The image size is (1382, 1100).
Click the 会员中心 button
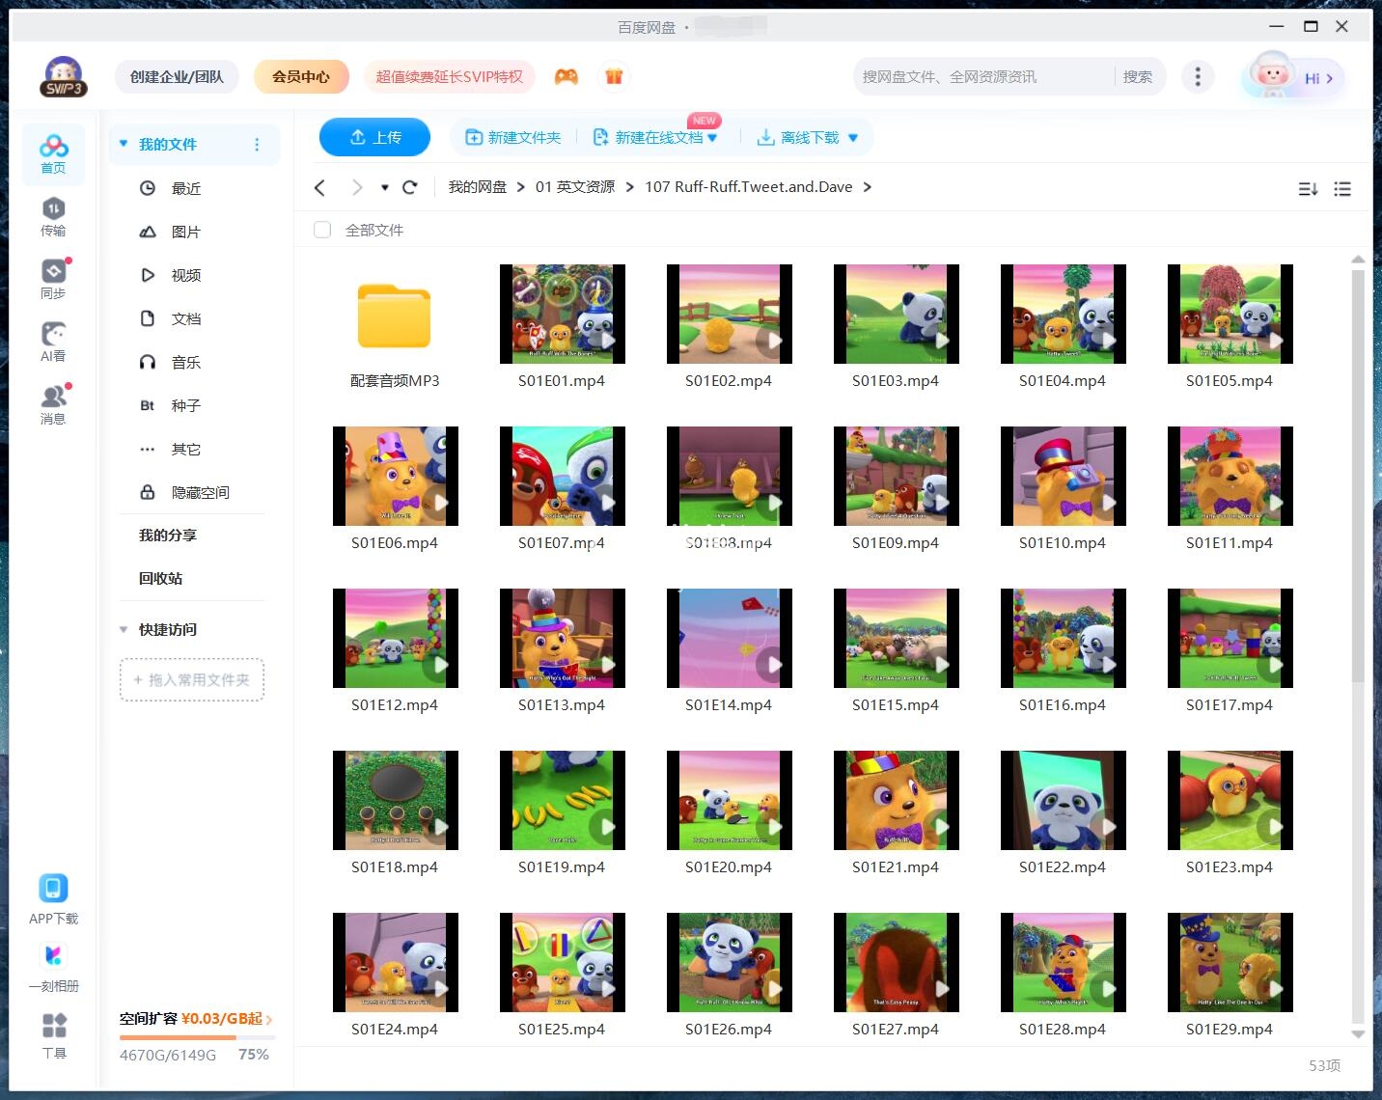pyautogui.click(x=300, y=77)
